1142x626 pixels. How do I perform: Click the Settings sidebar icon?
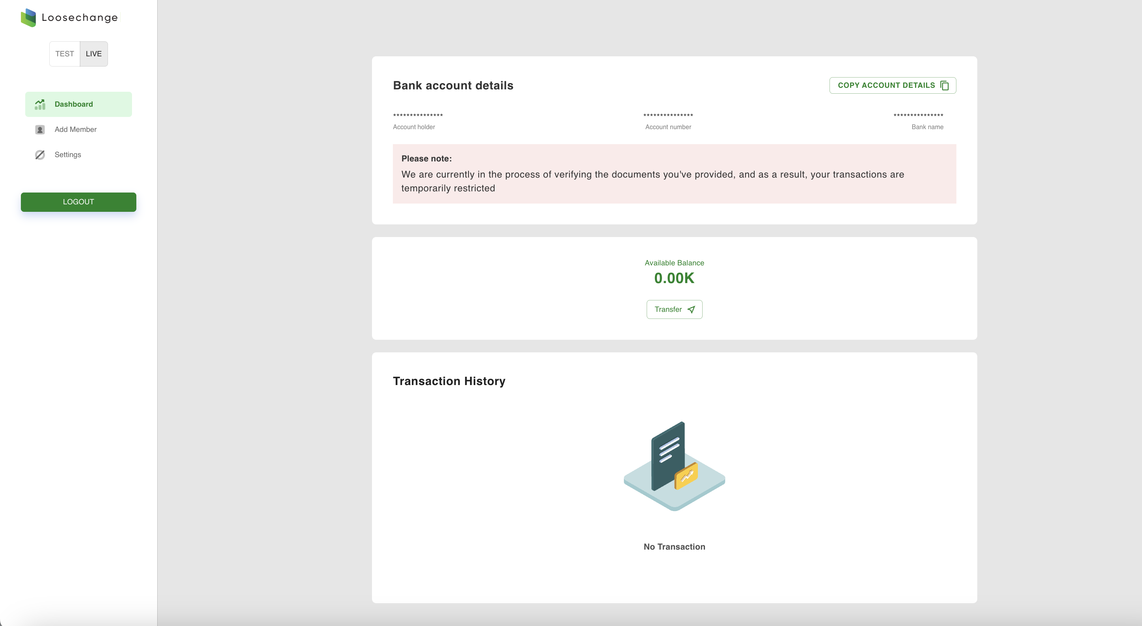40,155
